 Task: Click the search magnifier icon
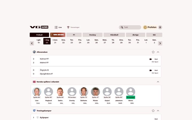pyautogui.click(x=122, y=27)
